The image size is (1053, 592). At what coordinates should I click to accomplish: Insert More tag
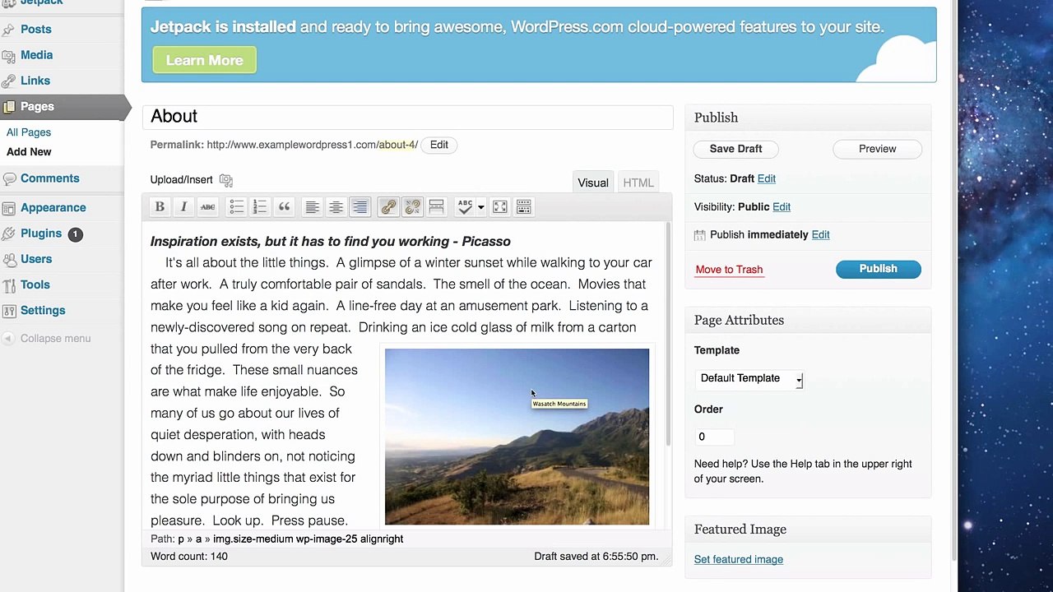[436, 207]
